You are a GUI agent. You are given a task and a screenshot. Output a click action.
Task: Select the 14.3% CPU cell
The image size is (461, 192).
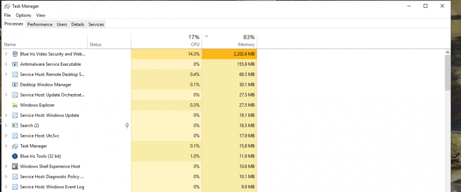pos(166,54)
